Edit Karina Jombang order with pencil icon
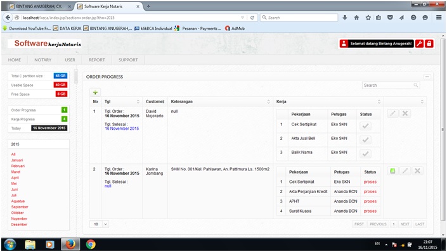447x252 pixels. click(405, 171)
